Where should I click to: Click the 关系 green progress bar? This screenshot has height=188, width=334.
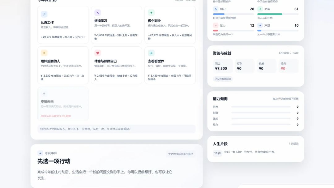click(x=278, y=14)
